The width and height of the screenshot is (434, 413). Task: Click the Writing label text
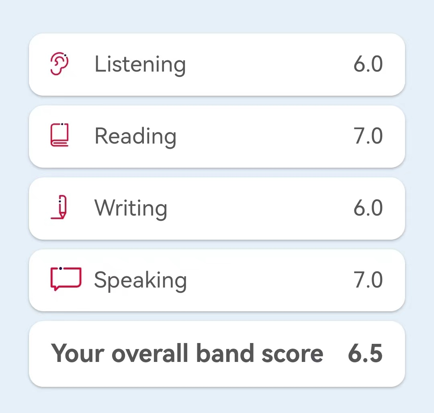point(131,208)
